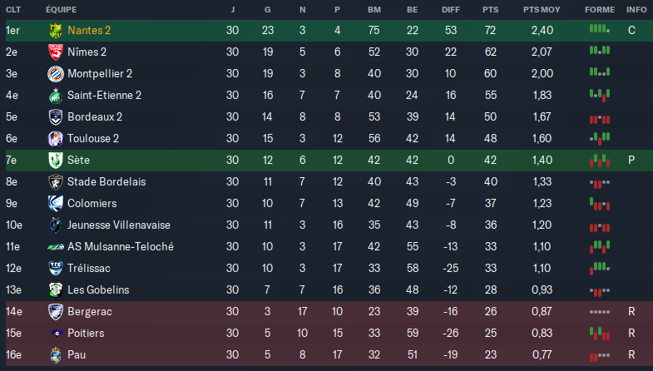Click the Pau club crest
653x371 pixels.
pyautogui.click(x=55, y=354)
